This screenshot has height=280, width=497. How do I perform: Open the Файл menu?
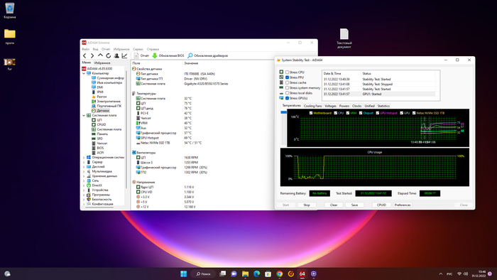coord(86,49)
